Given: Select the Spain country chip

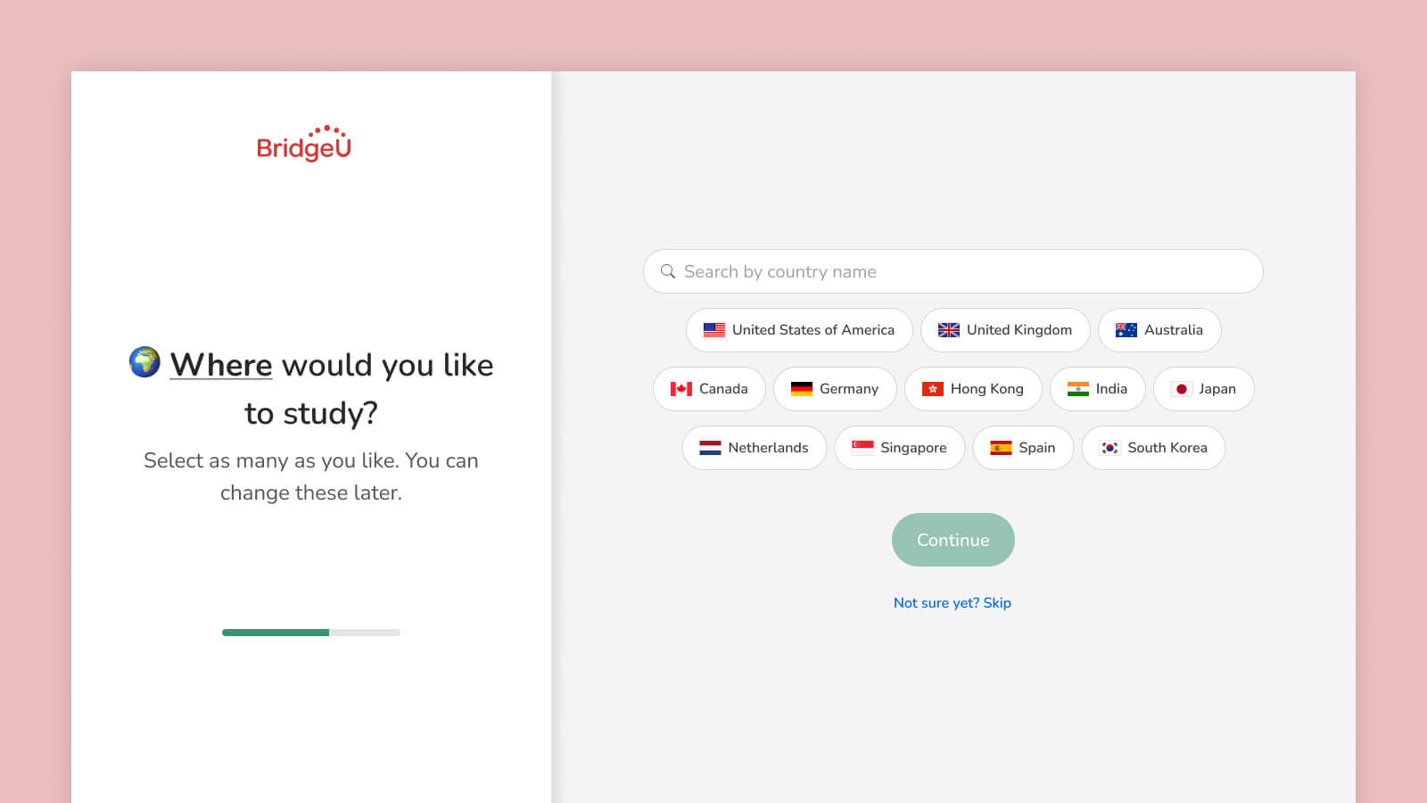Looking at the screenshot, I should tap(1023, 448).
